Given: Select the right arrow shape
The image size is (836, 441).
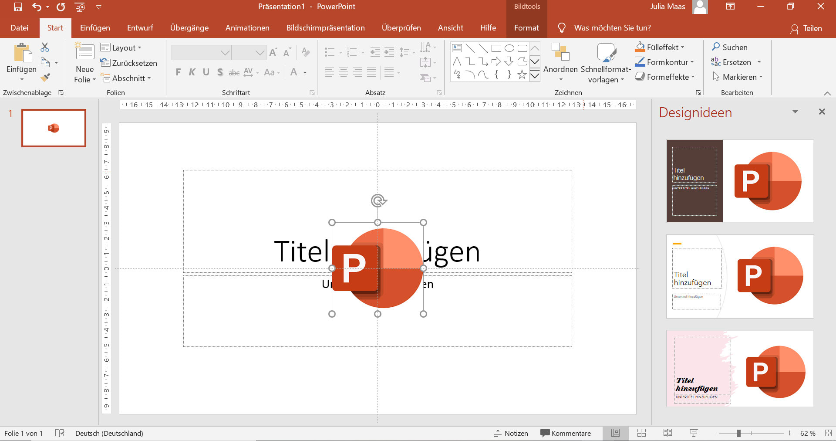Looking at the screenshot, I should pyautogui.click(x=496, y=61).
